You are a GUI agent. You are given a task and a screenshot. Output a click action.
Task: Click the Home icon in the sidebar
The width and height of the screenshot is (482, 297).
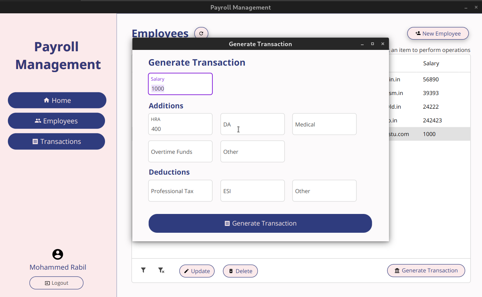coord(46,100)
